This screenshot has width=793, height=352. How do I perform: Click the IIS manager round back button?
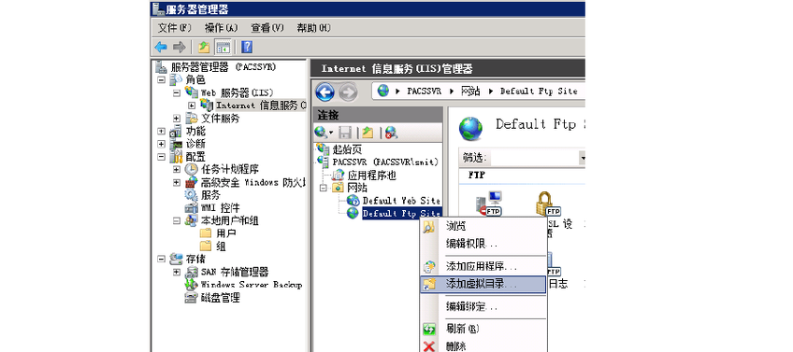[325, 92]
